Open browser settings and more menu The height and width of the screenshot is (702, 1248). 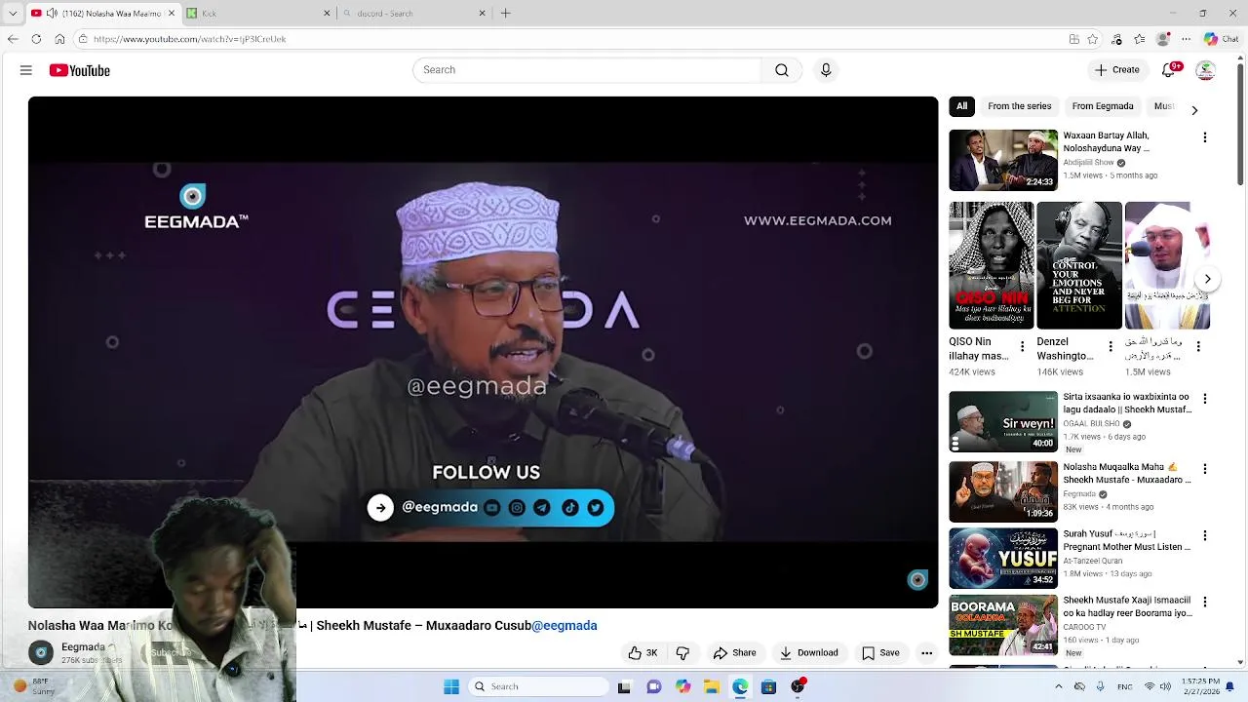pos(1186,39)
